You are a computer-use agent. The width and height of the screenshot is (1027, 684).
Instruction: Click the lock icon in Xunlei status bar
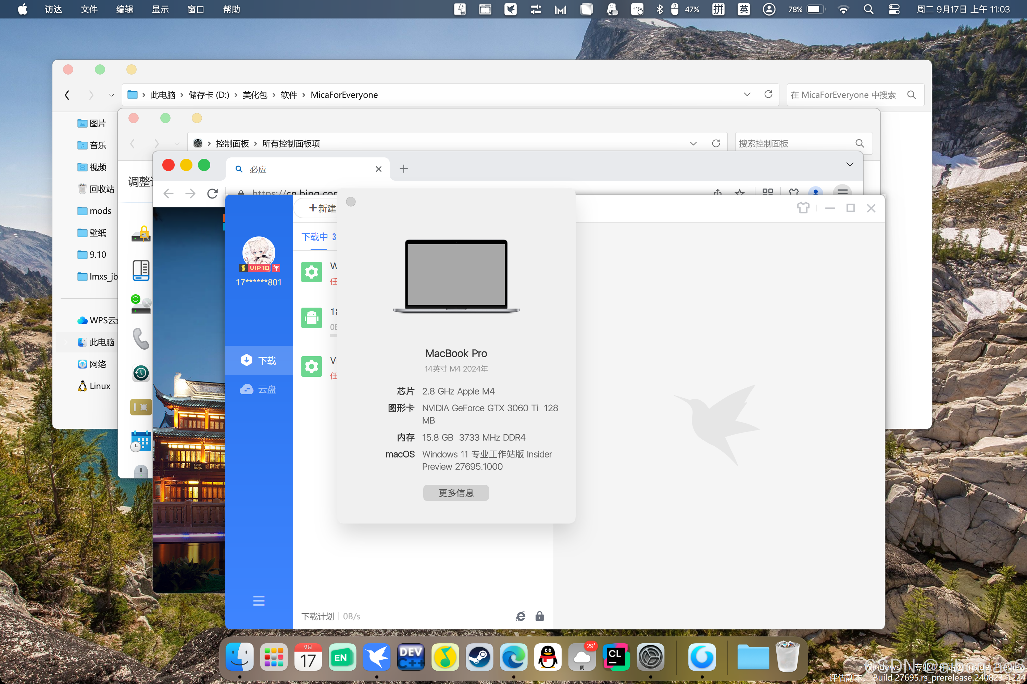539,616
